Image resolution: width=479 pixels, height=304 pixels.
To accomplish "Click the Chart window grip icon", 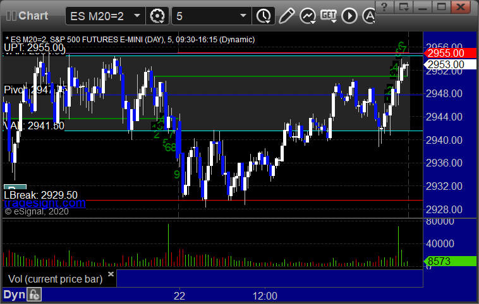I will coord(11,16).
